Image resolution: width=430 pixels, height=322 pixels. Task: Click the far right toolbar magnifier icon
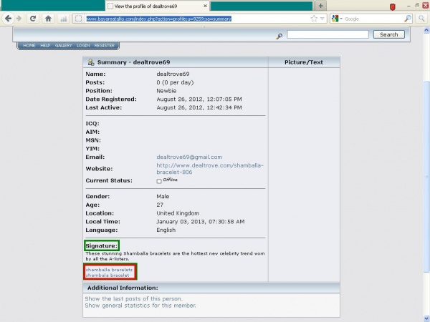coord(421,19)
